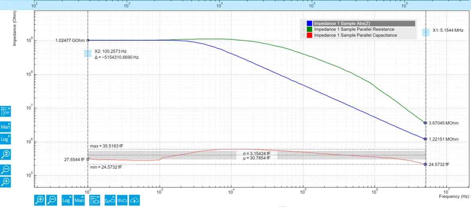This screenshot has height=207, width=471.
Task: Select Impedance 1 Sample Parallel Resistance trace
Action: click(x=354, y=29)
